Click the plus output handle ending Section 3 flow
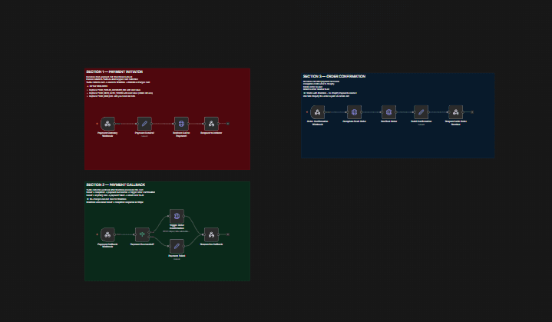Screen dimensions: 552x322 click(472, 112)
